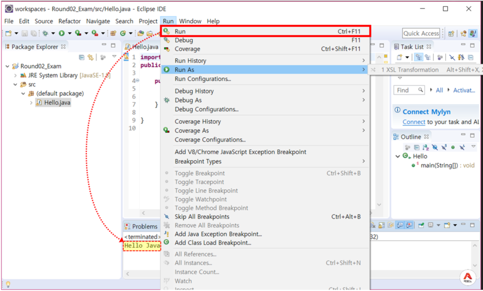
Task: Click the Scroll Lock console icon
Action: coord(381,225)
